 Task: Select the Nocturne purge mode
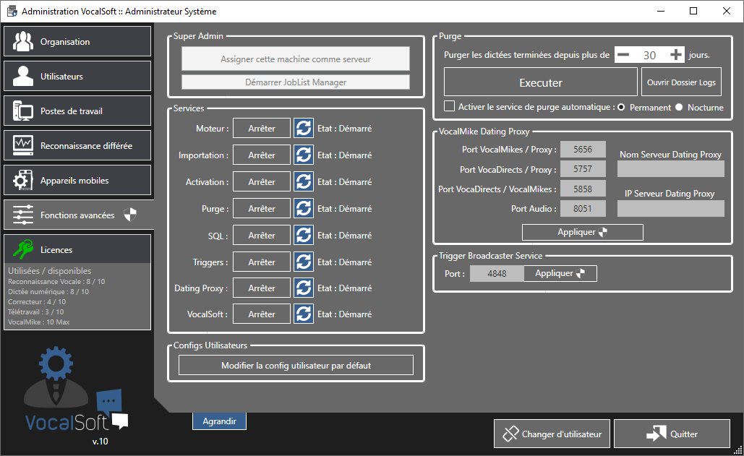point(679,107)
